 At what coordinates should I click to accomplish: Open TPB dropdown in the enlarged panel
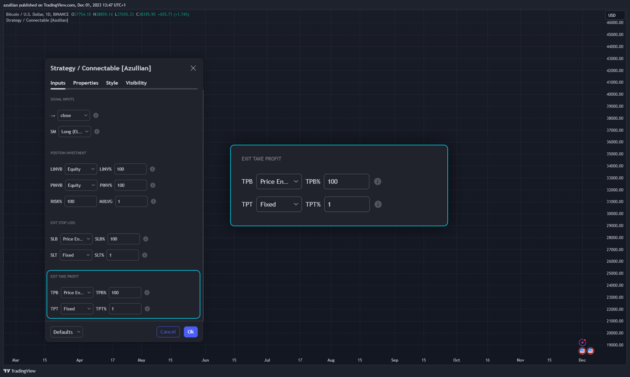point(279,181)
